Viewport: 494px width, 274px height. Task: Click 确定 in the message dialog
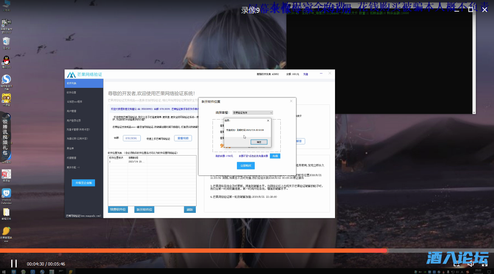[x=259, y=142]
